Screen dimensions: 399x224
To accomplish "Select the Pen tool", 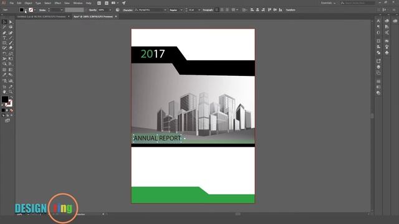I will 4,33.
